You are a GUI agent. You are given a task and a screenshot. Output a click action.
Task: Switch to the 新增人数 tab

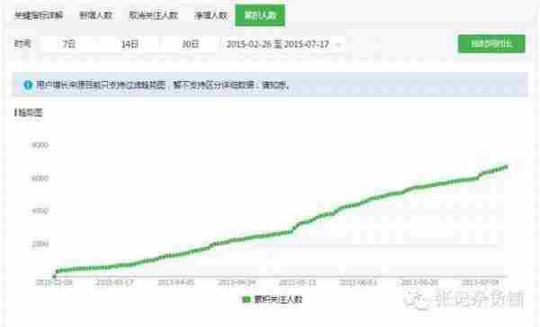(x=95, y=15)
